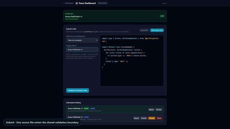This screenshot has width=230, height=129.
Task: Click the ACTIVE BOT label
Action: click(x=69, y=14)
